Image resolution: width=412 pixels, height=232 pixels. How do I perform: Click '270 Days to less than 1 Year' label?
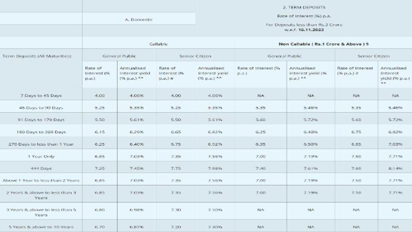(41, 144)
